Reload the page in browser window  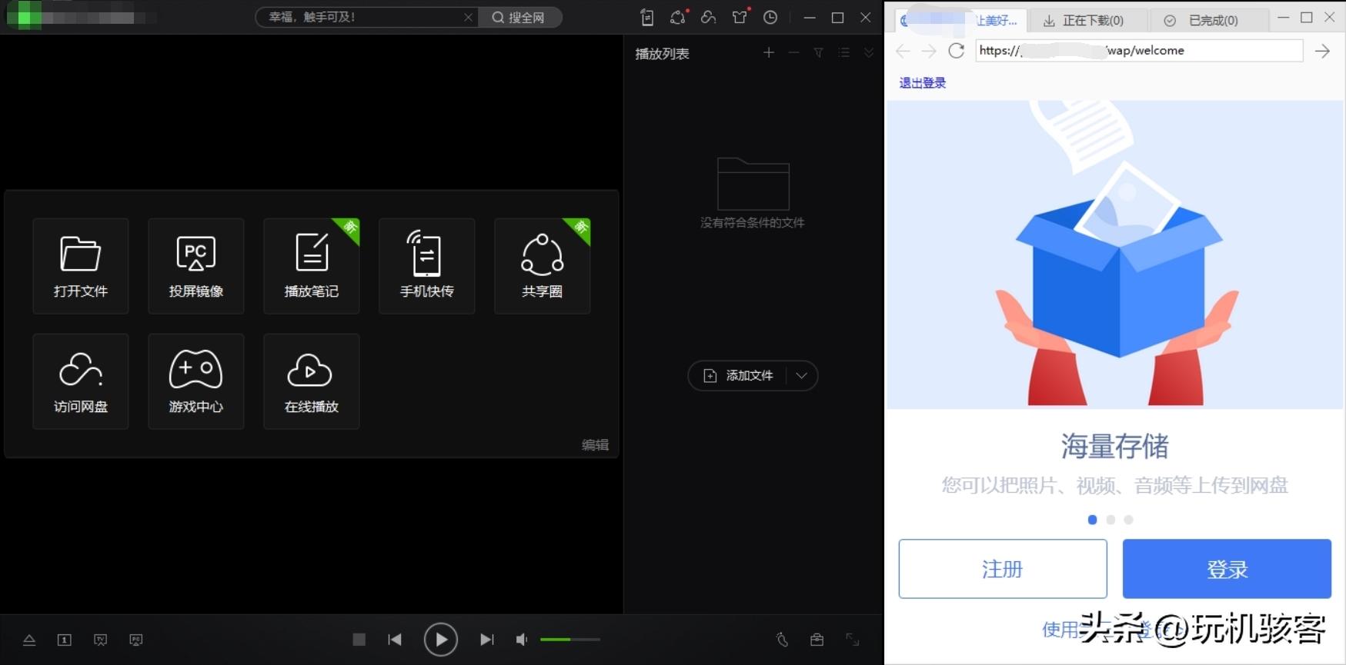[957, 51]
